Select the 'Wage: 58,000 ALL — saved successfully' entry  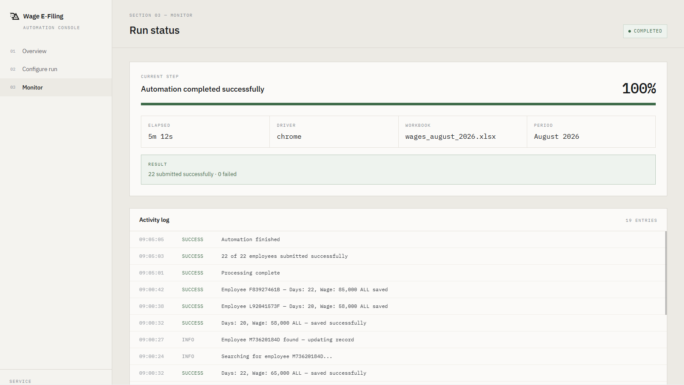[397, 323]
